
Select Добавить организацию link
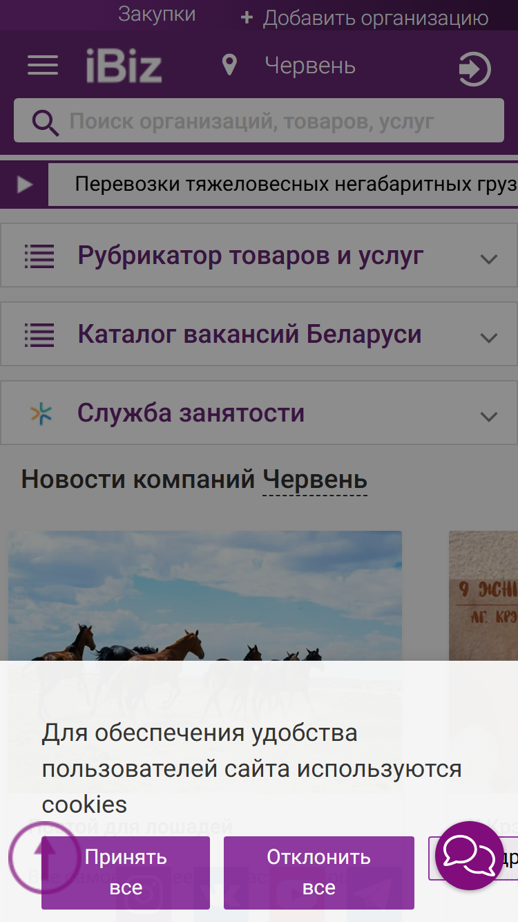[364, 18]
